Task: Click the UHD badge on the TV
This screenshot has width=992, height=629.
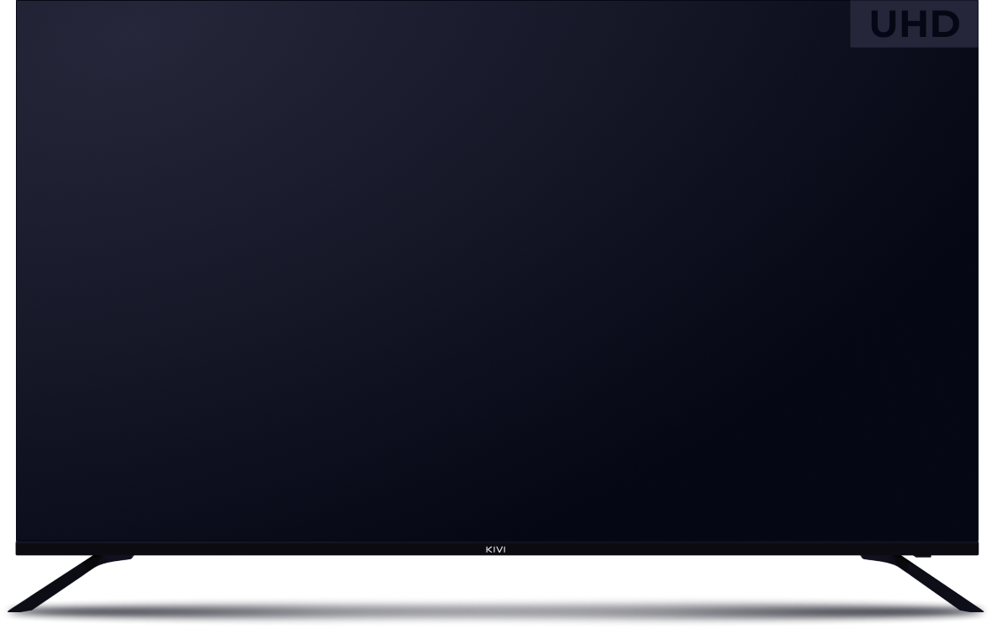Action: 914,24
